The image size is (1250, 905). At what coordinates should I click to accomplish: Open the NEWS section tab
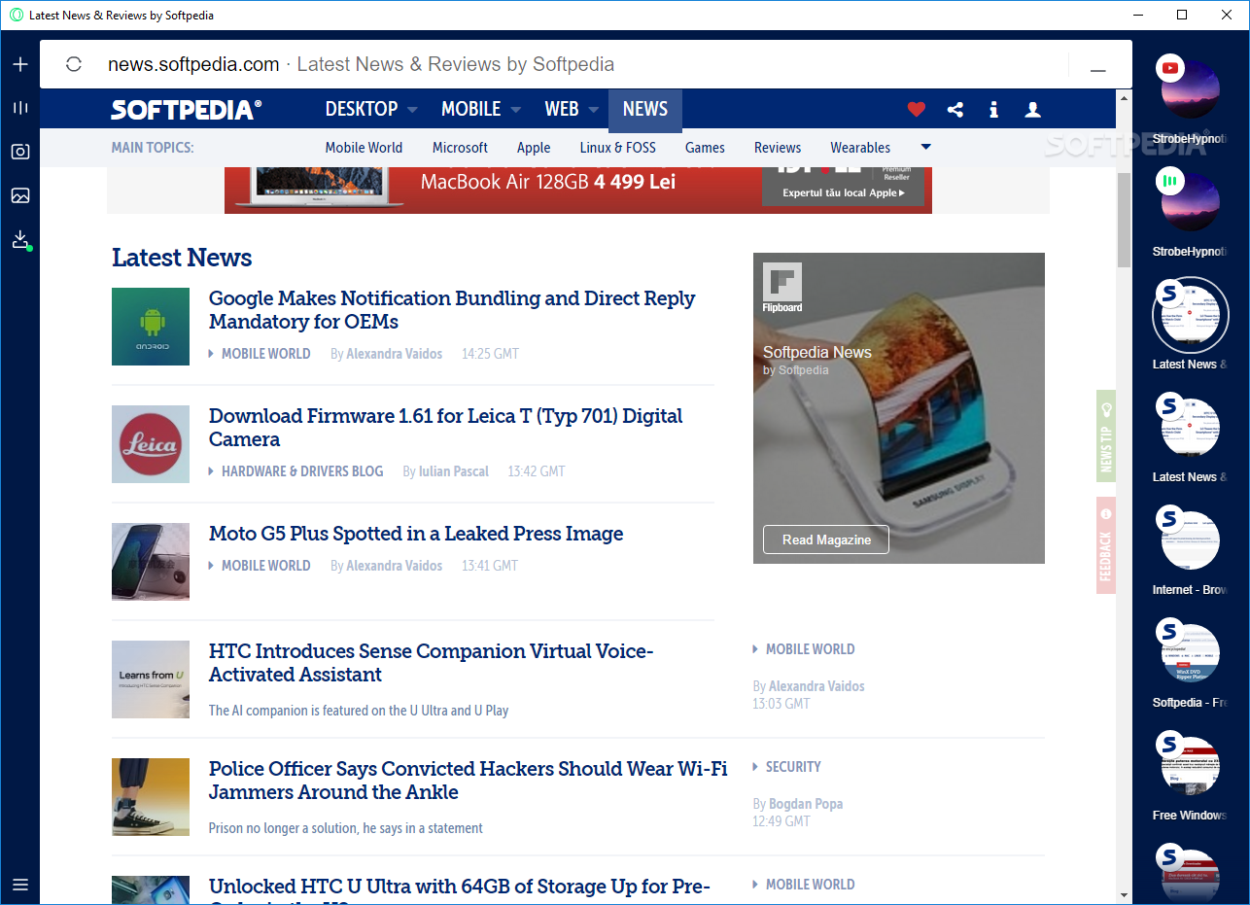click(x=645, y=110)
